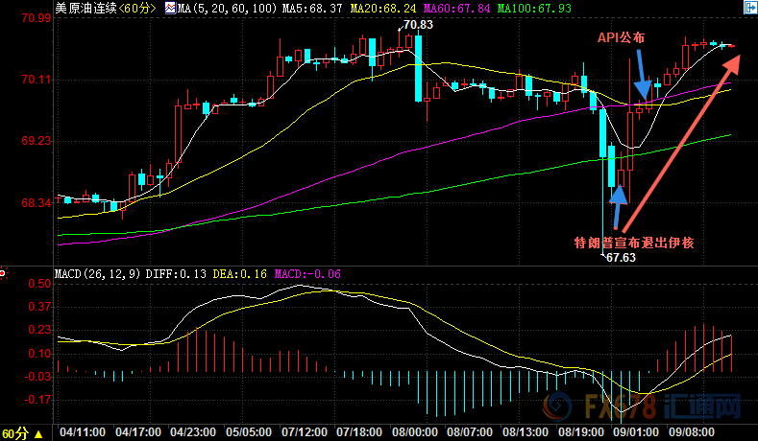Click the 0.10 MACD axis label
The image size is (758, 441).
[39, 354]
